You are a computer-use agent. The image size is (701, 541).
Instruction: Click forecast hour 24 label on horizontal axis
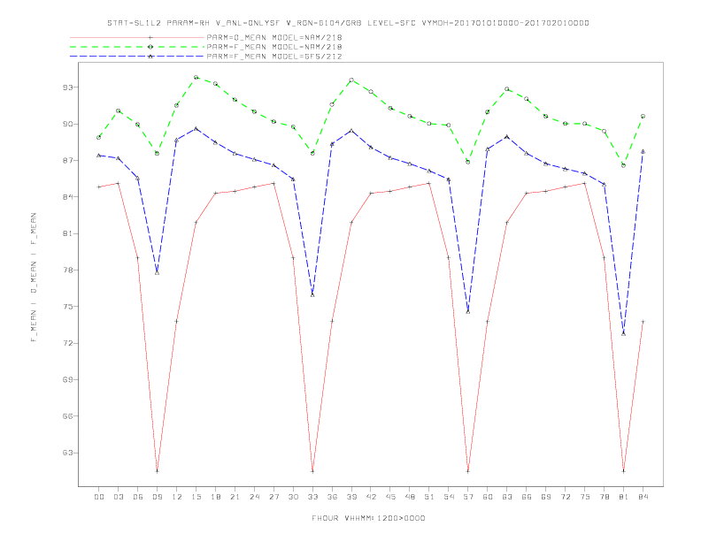(254, 497)
